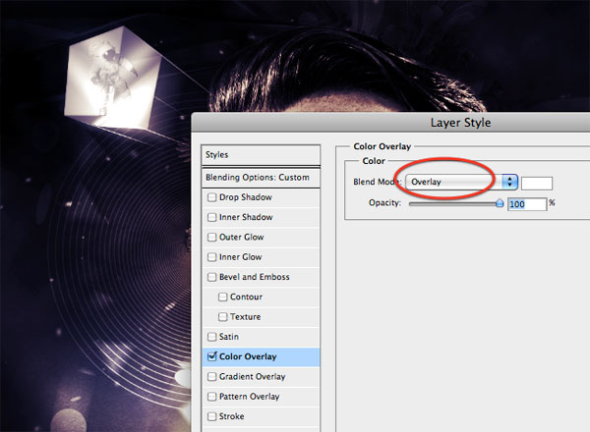This screenshot has width=590, height=432.
Task: Click the white overlay color swatch
Action: [x=537, y=184]
